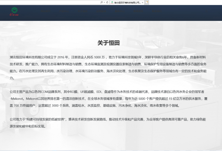The width and height of the screenshot is (222, 151).
Task: Click the line starting -Mekorot。Mekorot以其世界排名第一
Action: click(108, 99)
